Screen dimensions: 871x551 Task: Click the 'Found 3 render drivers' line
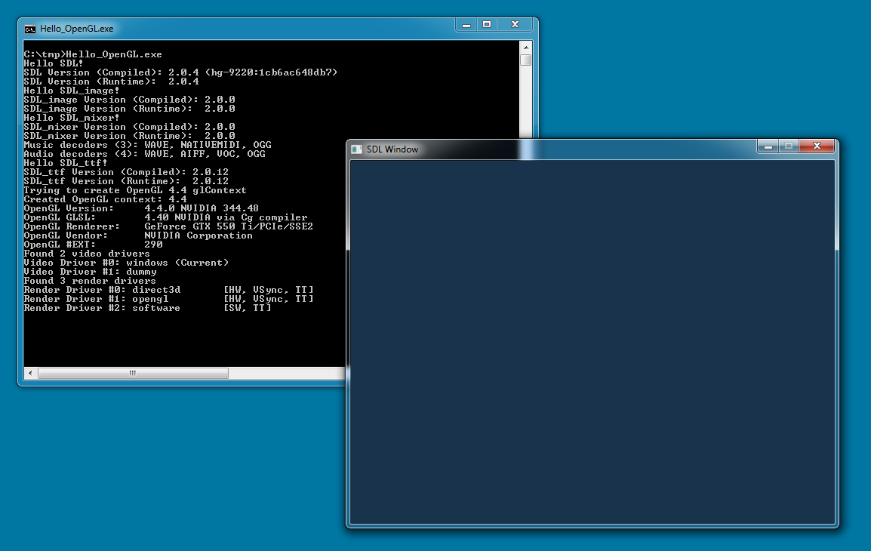pos(90,281)
